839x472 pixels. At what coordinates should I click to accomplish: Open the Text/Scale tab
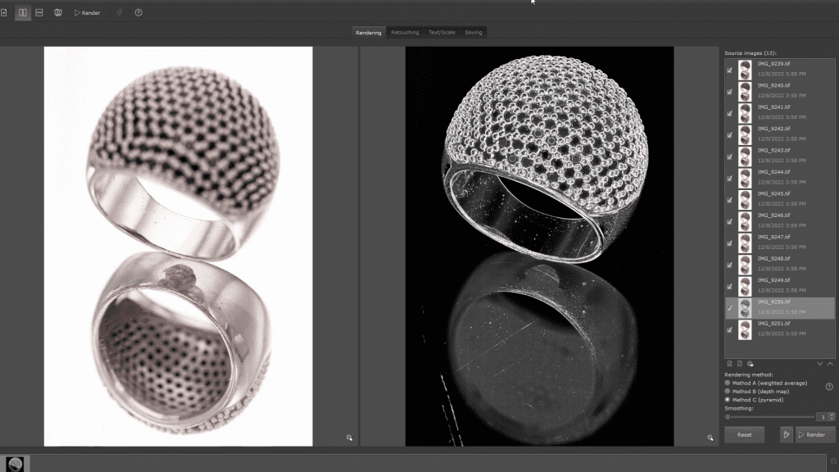click(x=442, y=32)
